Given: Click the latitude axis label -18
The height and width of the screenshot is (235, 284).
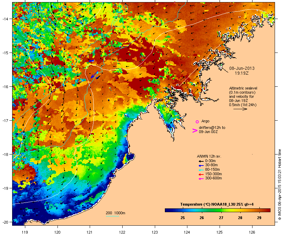Looking at the screenshot, I should [5, 154].
